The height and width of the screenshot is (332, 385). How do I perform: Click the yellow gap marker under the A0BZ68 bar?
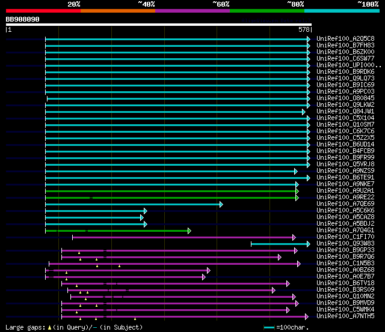coord(66,273)
